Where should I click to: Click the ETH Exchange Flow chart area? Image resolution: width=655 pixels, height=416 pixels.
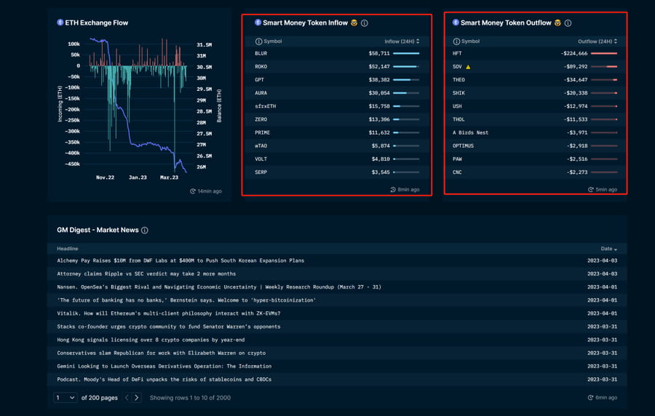pyautogui.click(x=138, y=104)
